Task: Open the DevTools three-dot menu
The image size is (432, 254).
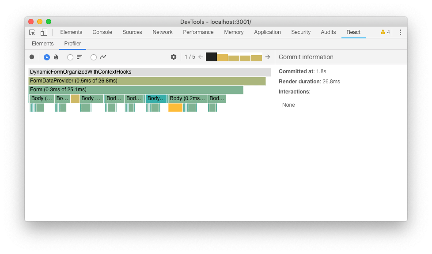Action: pyautogui.click(x=400, y=32)
